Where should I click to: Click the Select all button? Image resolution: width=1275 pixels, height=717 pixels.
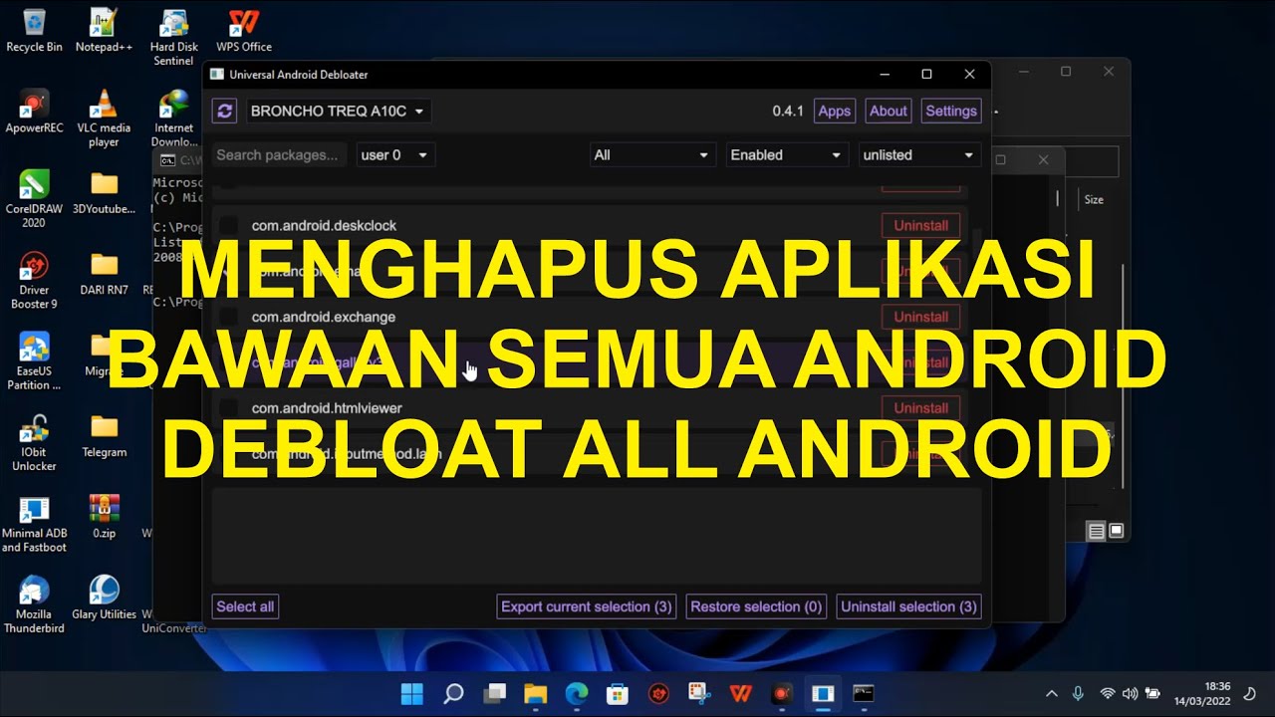245,606
